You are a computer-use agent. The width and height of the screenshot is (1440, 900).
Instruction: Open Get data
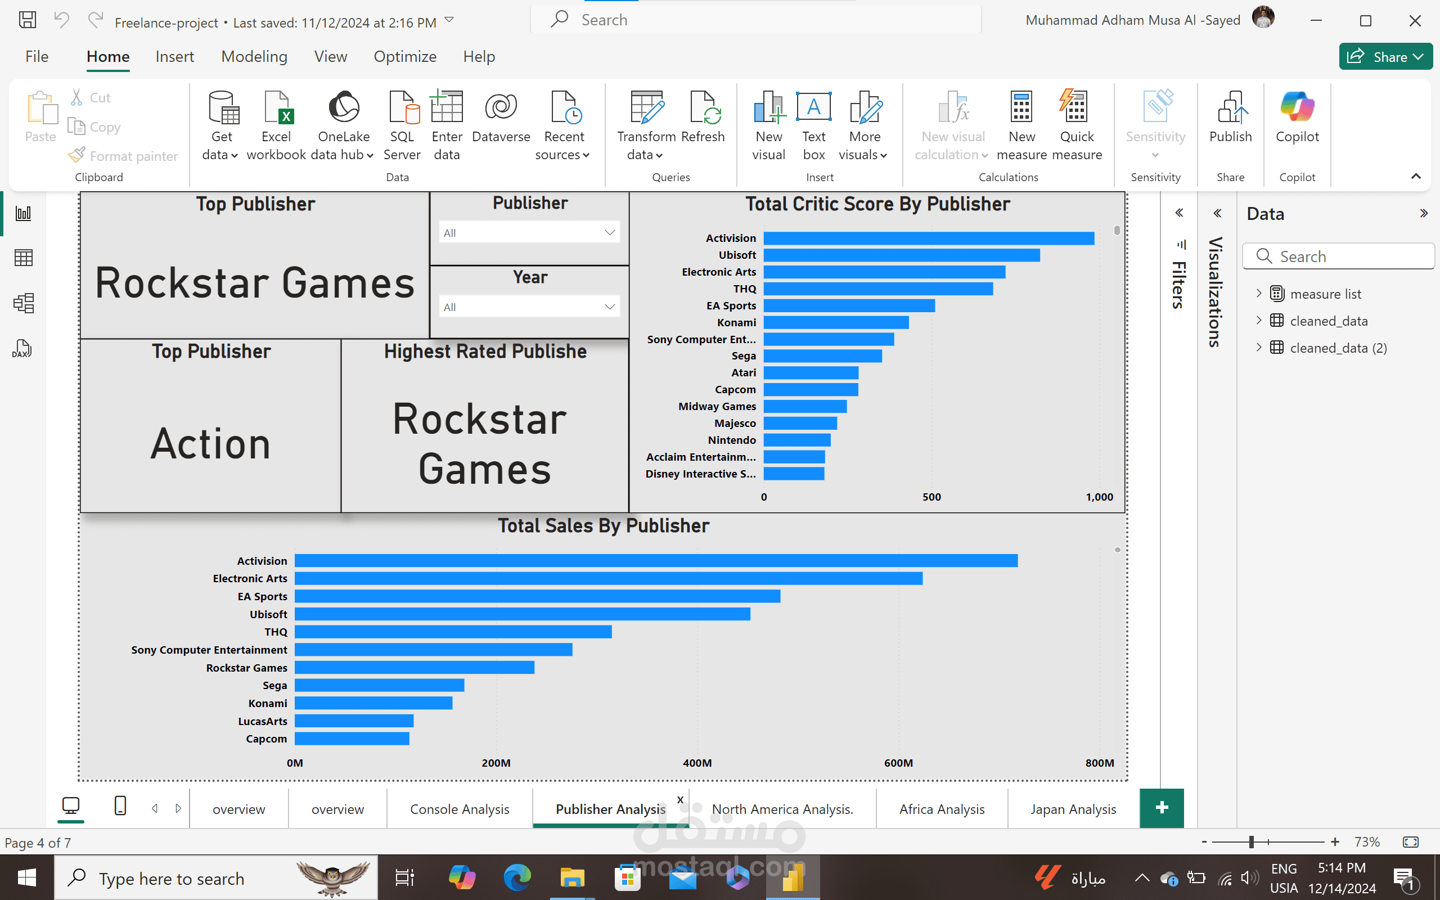[x=220, y=125]
